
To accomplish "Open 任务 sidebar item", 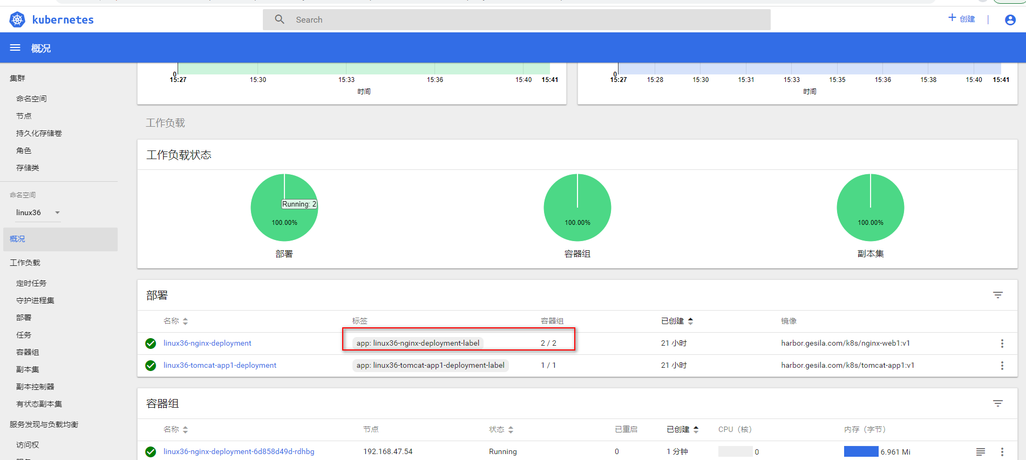I will [24, 335].
